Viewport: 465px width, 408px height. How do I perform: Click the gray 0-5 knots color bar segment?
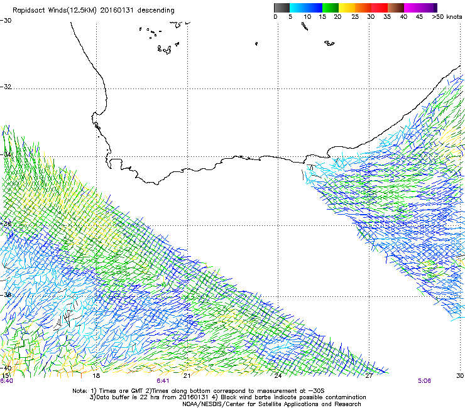[282, 8]
